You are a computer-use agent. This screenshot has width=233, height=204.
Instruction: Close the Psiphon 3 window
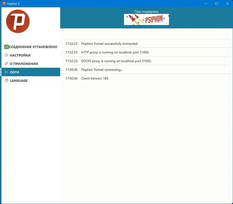click(227, 3)
